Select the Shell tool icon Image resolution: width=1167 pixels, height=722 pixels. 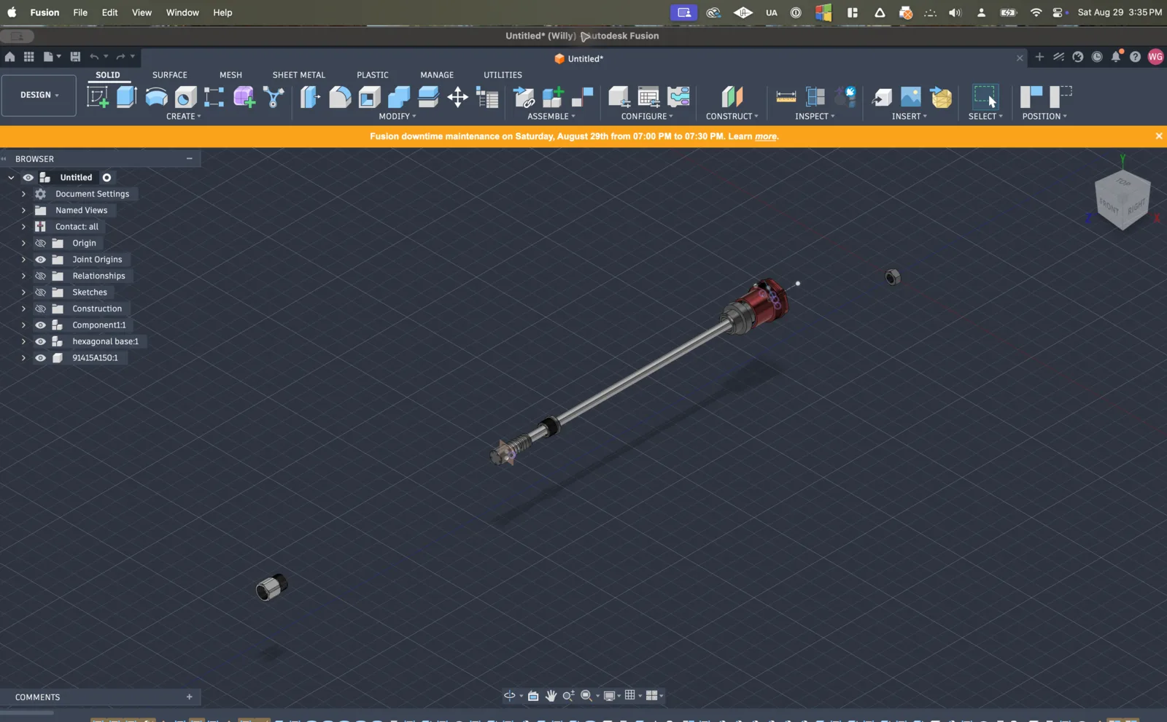(x=369, y=97)
